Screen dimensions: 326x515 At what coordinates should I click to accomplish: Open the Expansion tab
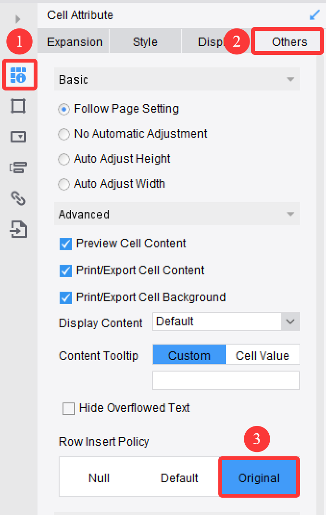74,42
